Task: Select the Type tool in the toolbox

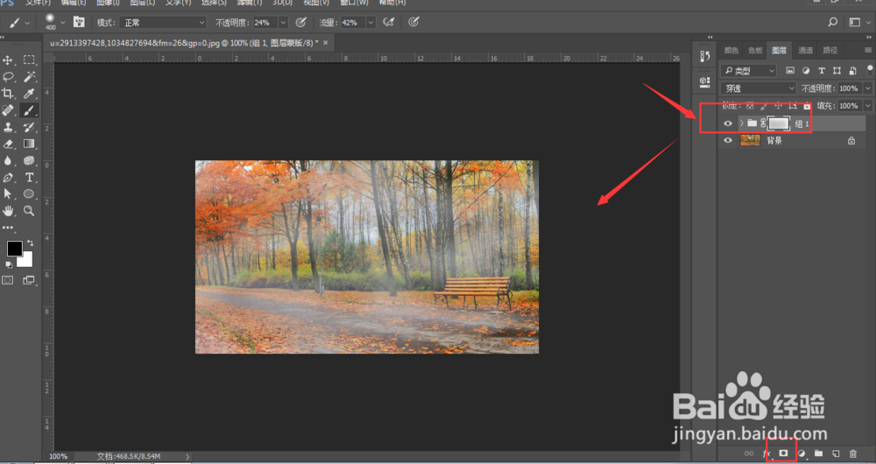Action: click(x=29, y=178)
